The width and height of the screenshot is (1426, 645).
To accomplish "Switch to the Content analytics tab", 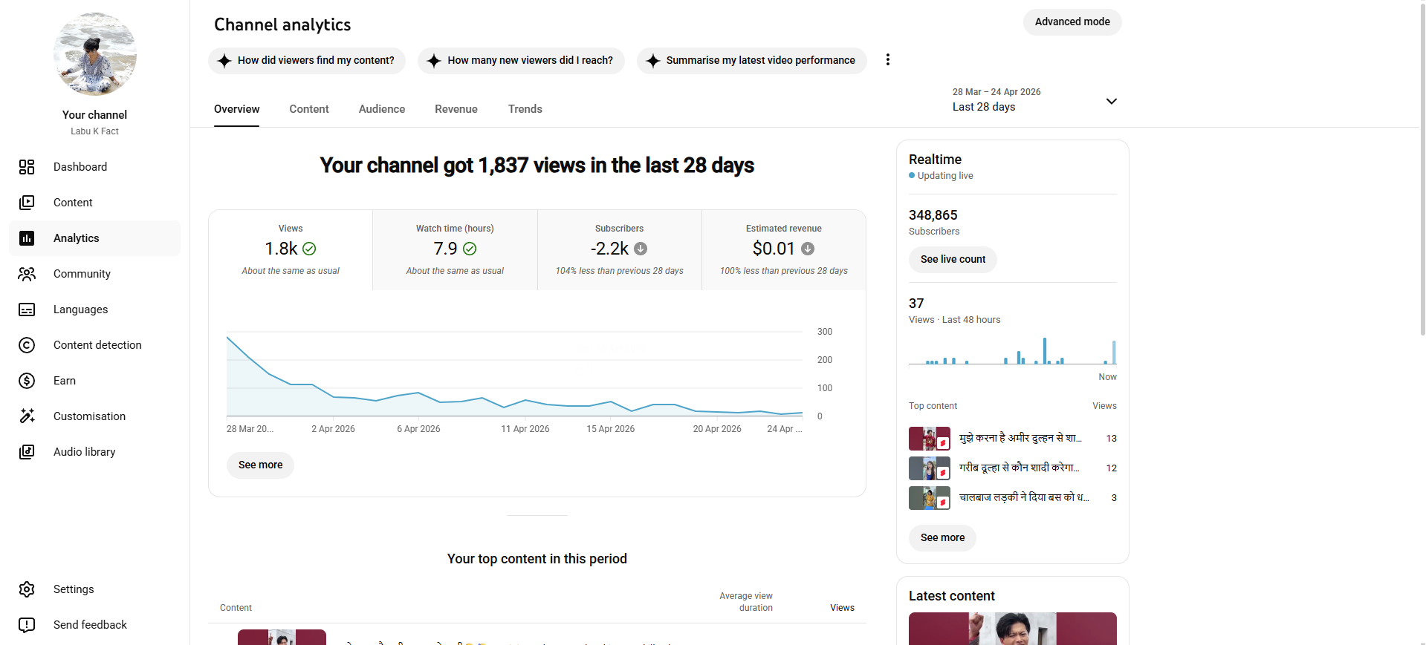I will (x=309, y=109).
